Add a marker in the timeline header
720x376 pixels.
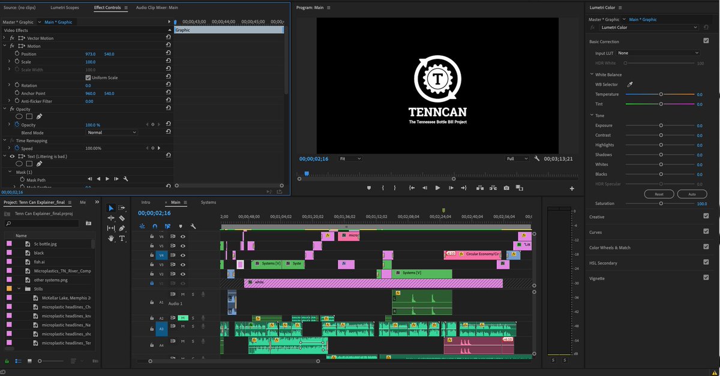point(180,227)
